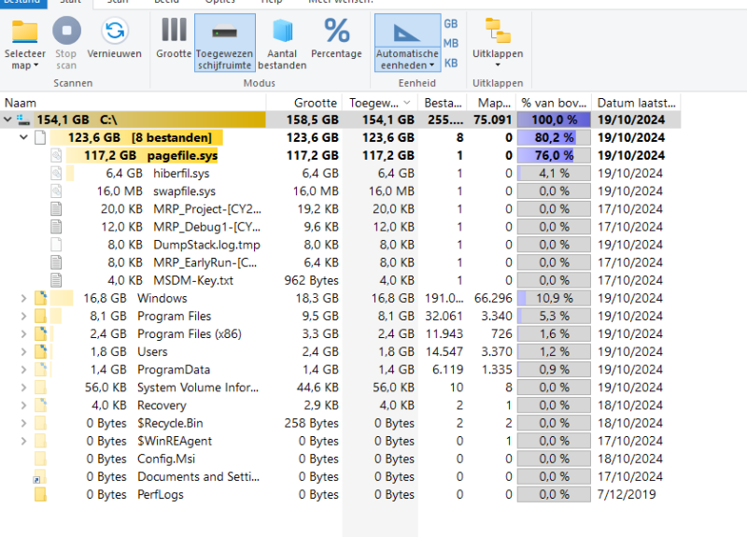Click the Users folder percentage bar
The height and width of the screenshot is (537, 747).
point(553,352)
